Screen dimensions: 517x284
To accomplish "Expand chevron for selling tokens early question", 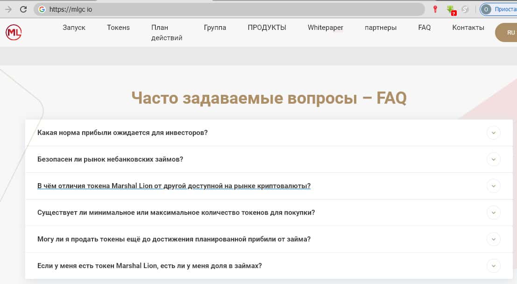I will point(493,239).
